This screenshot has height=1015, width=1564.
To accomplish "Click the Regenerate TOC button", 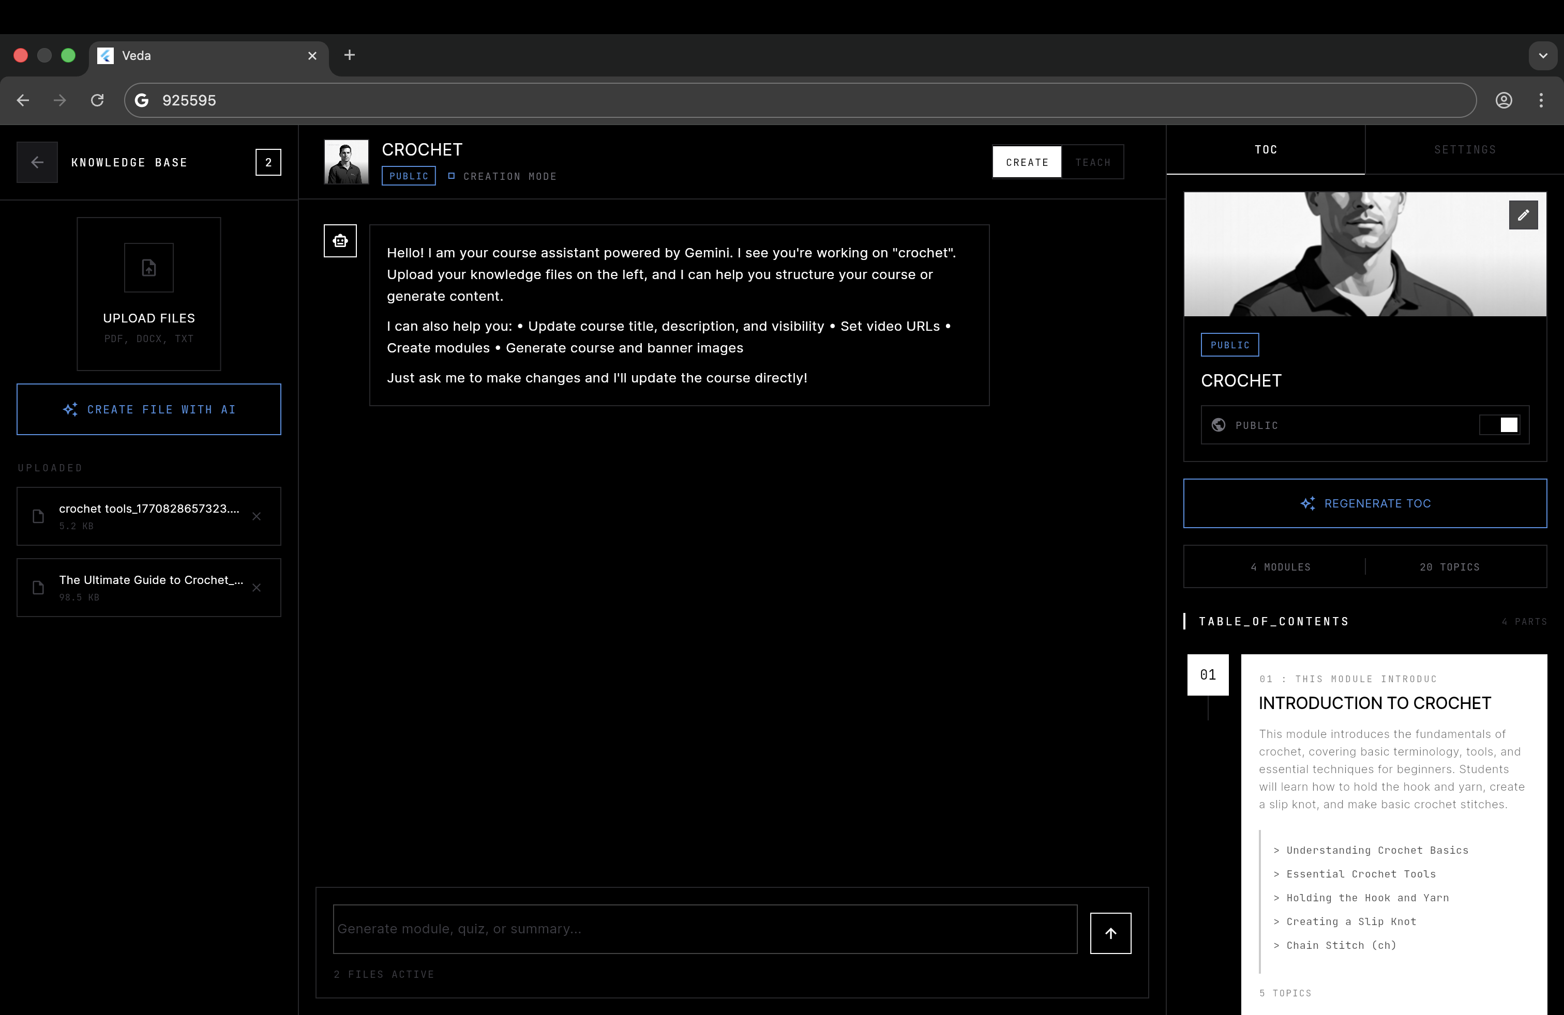I will [1364, 503].
